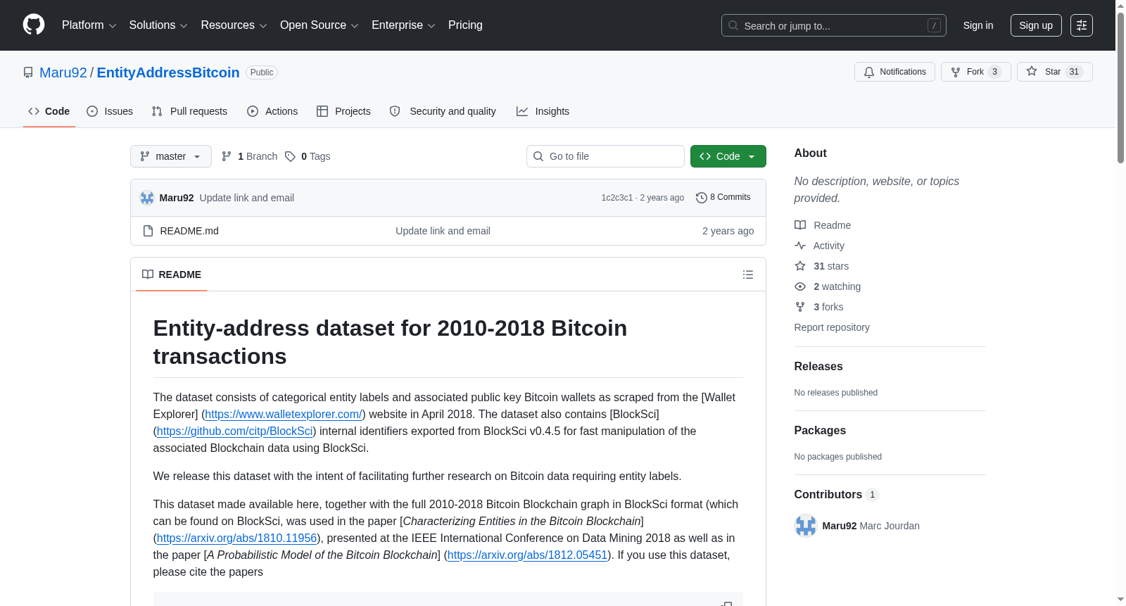Click the commit history clock icon
Image resolution: width=1126 pixels, height=606 pixels.
701,198
